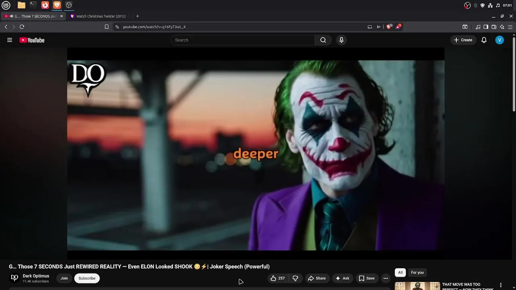Go to YouTube home via the logo
Viewport: 516px width, 290px height.
(32, 40)
